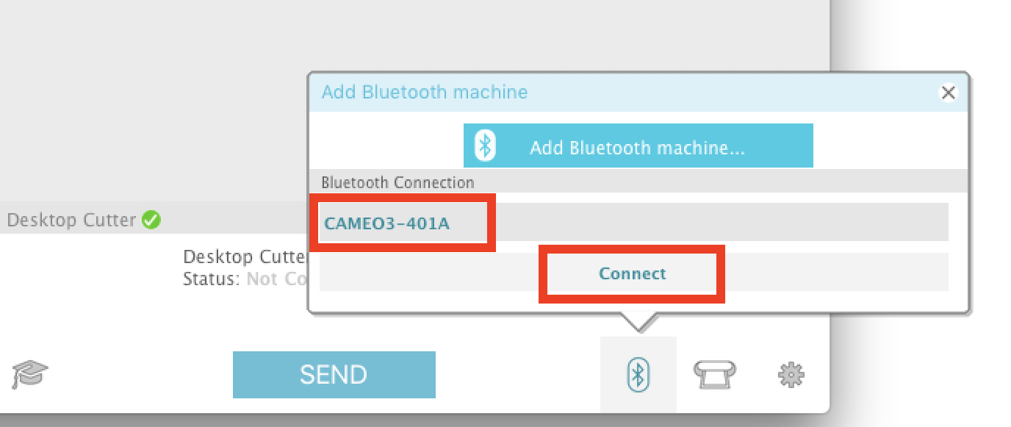Screen dimensions: 1011x427
Task: Click the Bluetooth symbol inside the blue button
Action: pyautogui.click(x=485, y=145)
